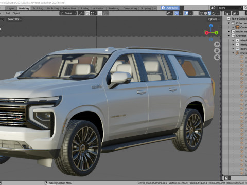Open the outliner display mode menu

235,13
